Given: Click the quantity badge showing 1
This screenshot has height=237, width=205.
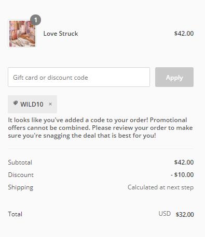Looking at the screenshot, I should 35,20.
